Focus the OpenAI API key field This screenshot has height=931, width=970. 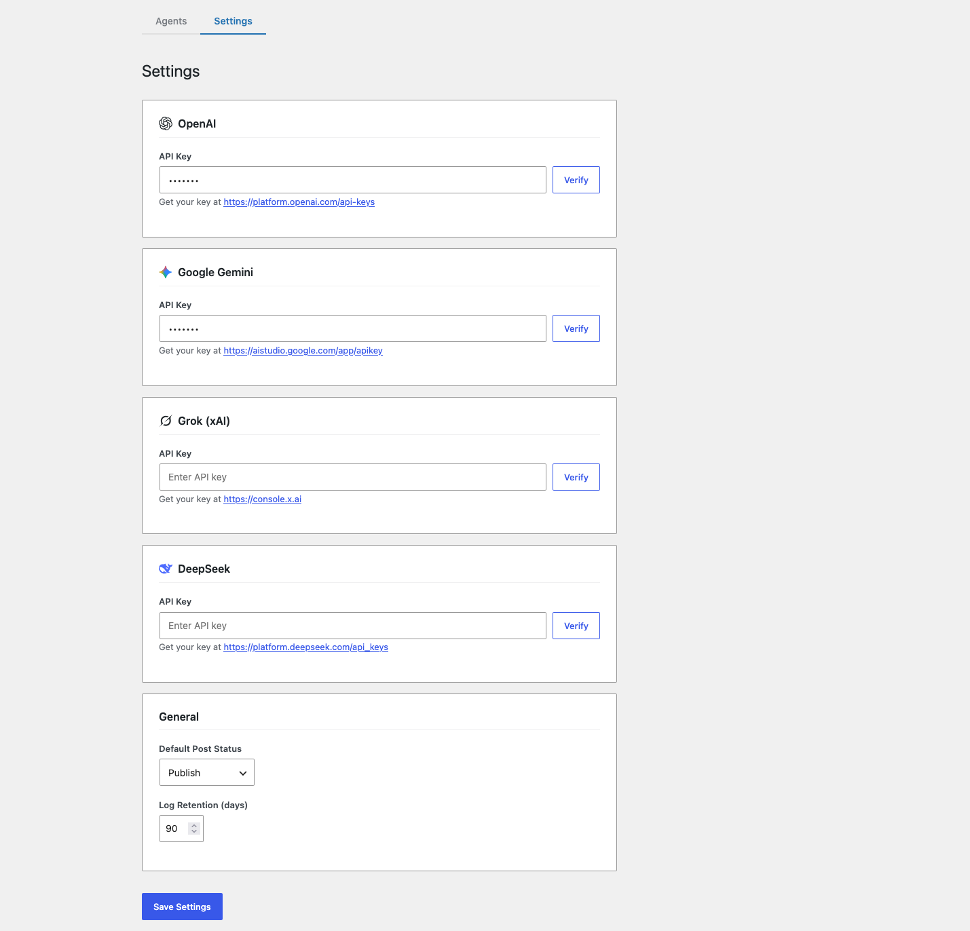tap(353, 180)
